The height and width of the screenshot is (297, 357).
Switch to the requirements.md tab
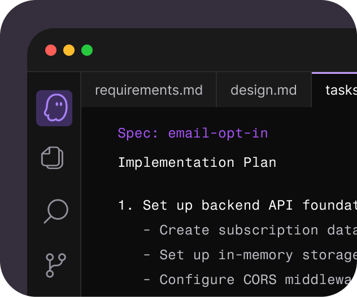149,90
